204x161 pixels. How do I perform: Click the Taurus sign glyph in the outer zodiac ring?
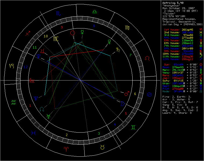click(x=102, y=147)
